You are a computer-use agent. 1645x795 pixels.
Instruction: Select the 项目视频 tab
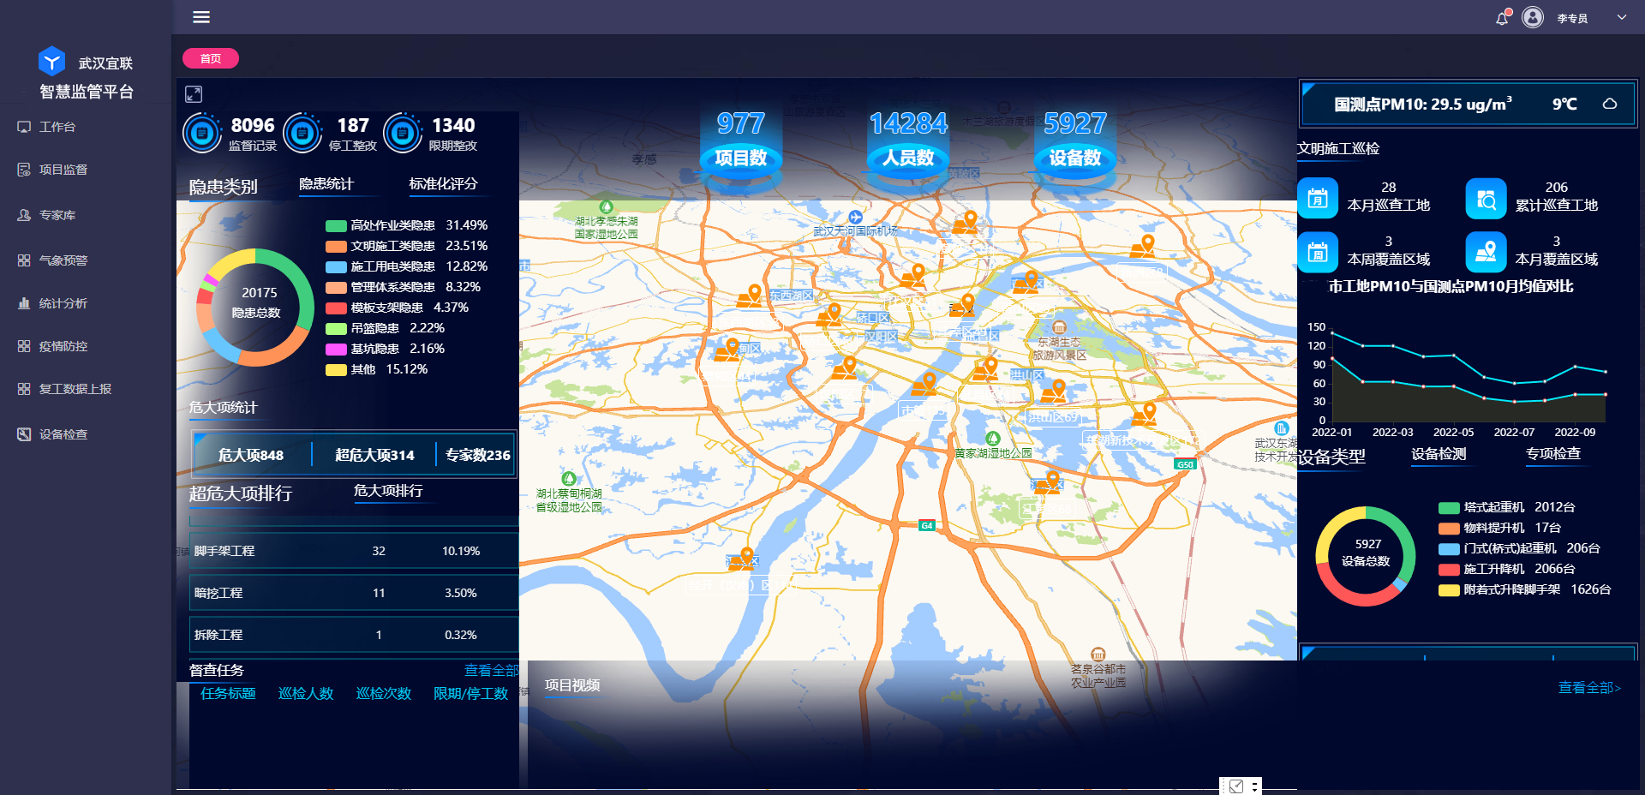(572, 685)
